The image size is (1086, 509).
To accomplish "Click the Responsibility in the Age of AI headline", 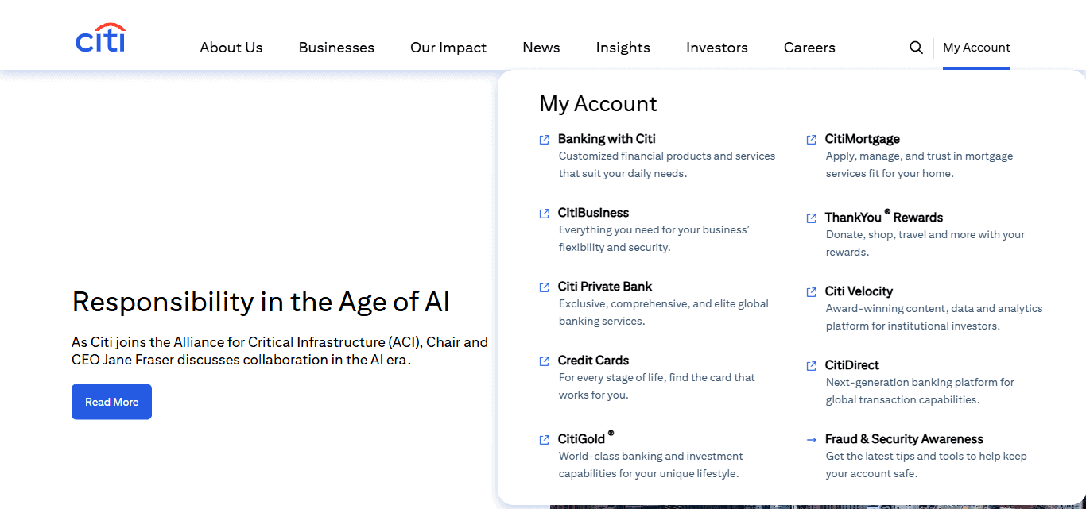I will (x=261, y=302).
